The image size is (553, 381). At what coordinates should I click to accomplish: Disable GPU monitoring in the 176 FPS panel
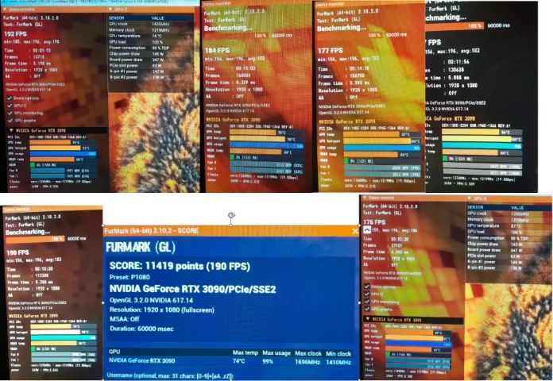tap(367, 302)
